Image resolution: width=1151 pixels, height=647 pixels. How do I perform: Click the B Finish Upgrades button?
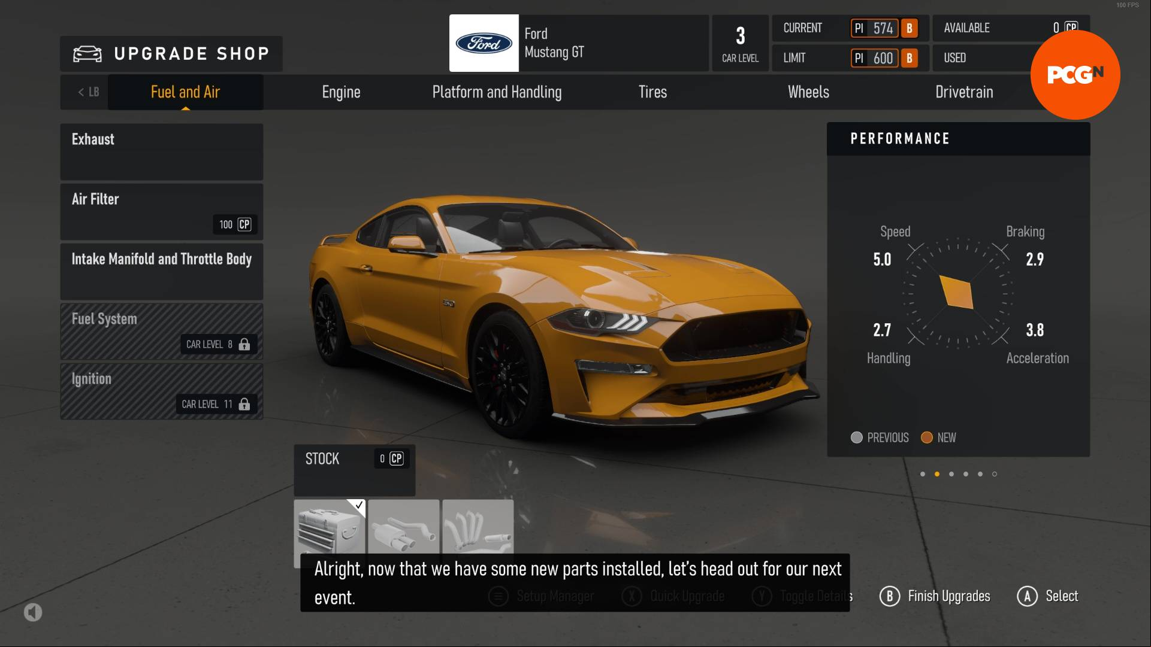[x=935, y=596]
